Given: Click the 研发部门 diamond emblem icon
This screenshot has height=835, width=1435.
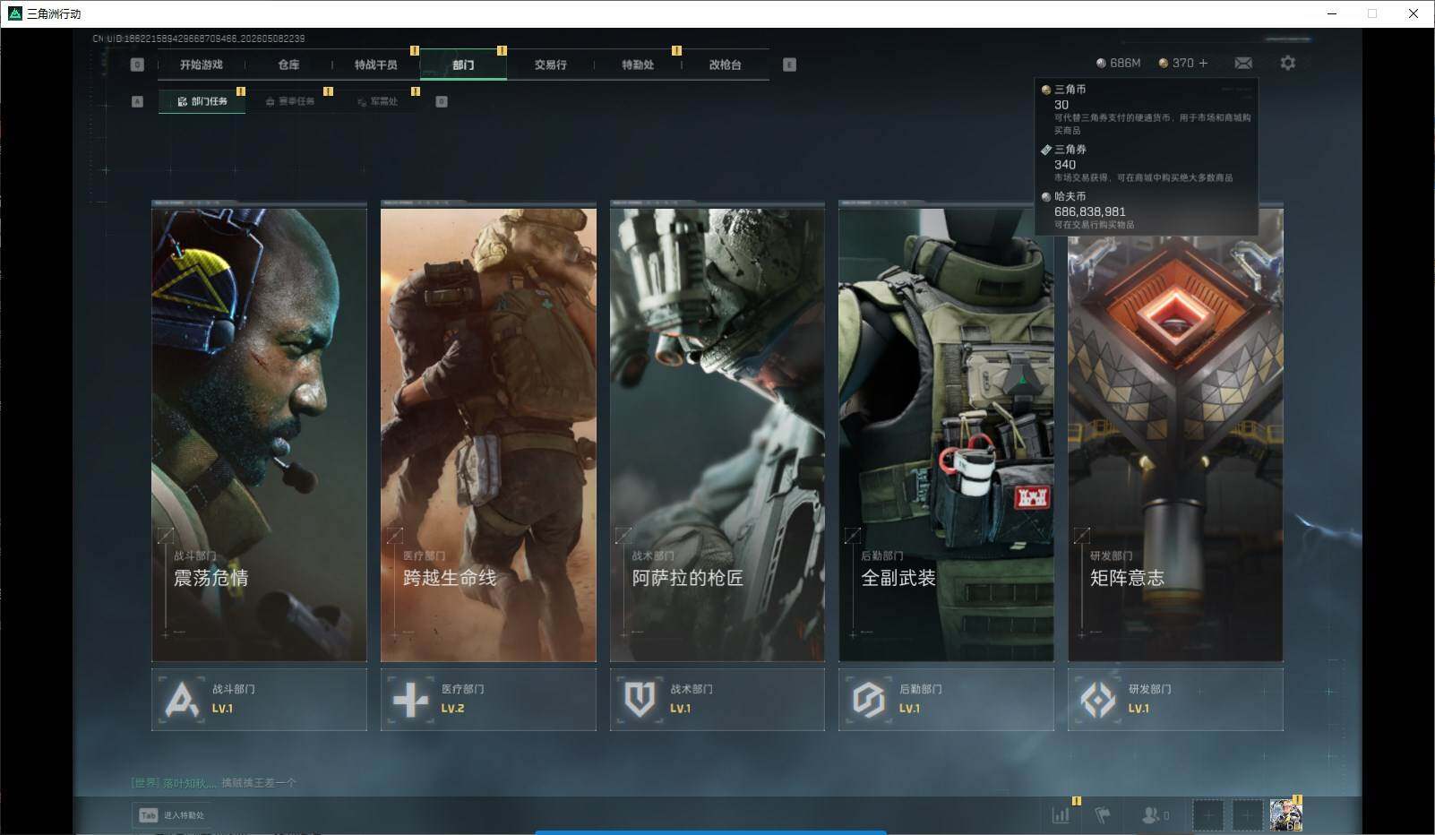Looking at the screenshot, I should click(1098, 700).
